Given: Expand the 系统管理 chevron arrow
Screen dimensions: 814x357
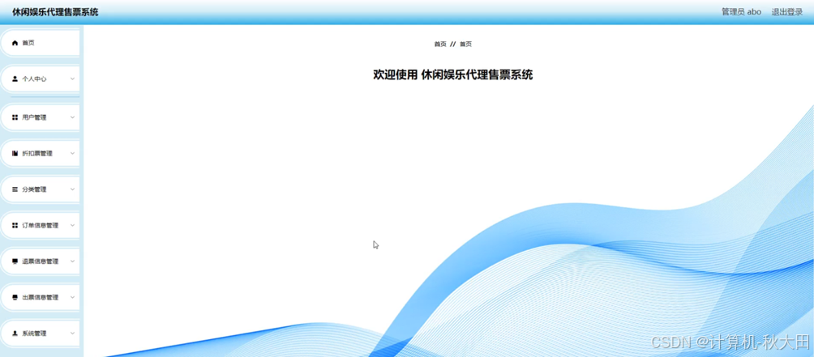Looking at the screenshot, I should coord(72,334).
